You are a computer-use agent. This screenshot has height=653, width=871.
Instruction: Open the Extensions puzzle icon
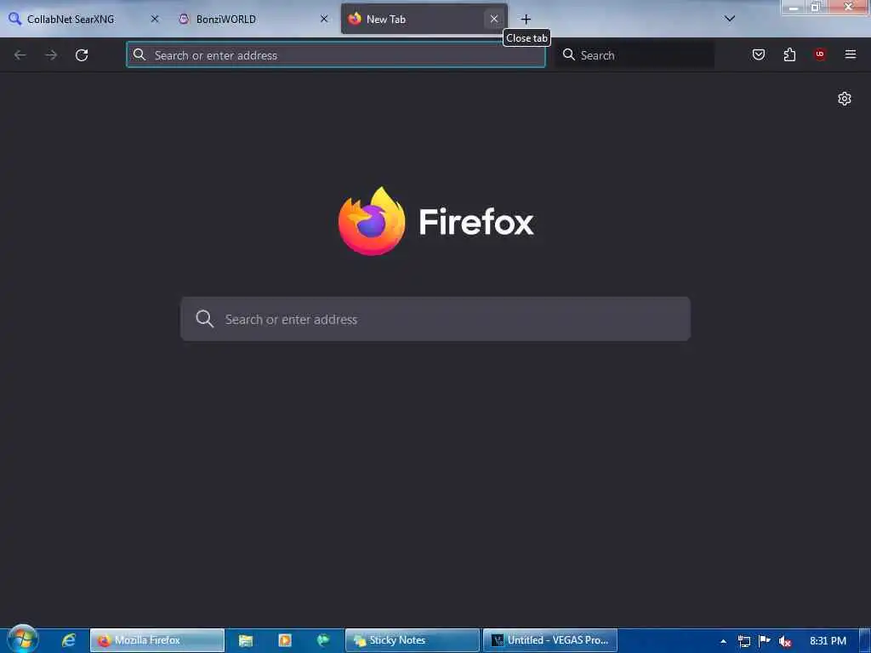pos(789,54)
